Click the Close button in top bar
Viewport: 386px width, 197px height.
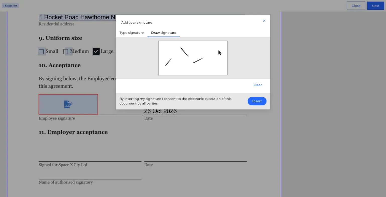[356, 6]
